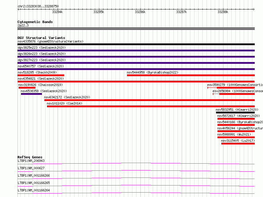Click the red bar under nsv5444958
Image resolution: width=263 pixels, height=197 pixels.
click(191, 75)
